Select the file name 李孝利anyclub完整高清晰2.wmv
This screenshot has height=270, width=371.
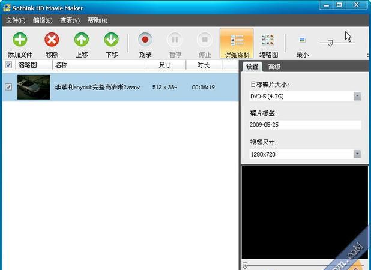pyautogui.click(x=97, y=87)
